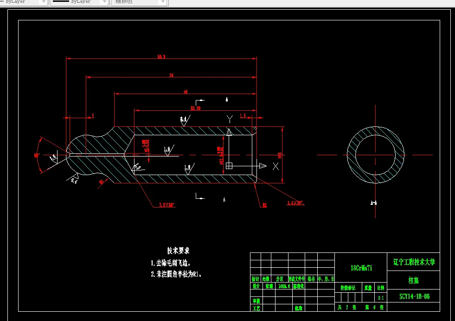455x321 pixels.
Task: Select the 分区 title block cell
Action: pyautogui.click(x=279, y=279)
